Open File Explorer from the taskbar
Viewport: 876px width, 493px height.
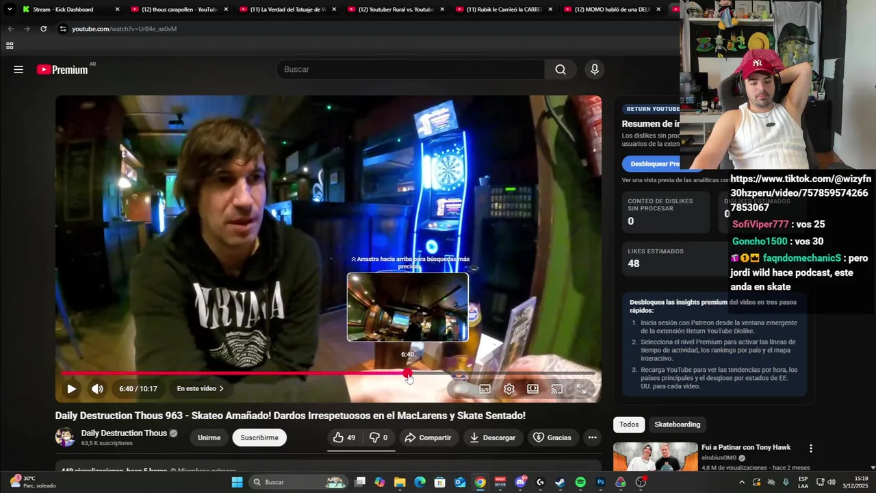400,482
